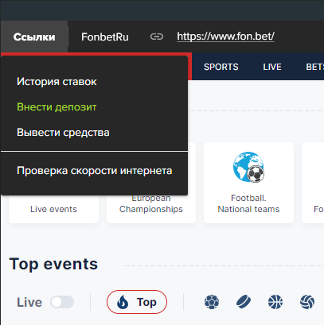Select the volleyball sport filter icon
Screen dimensions: 324x325
tap(307, 302)
